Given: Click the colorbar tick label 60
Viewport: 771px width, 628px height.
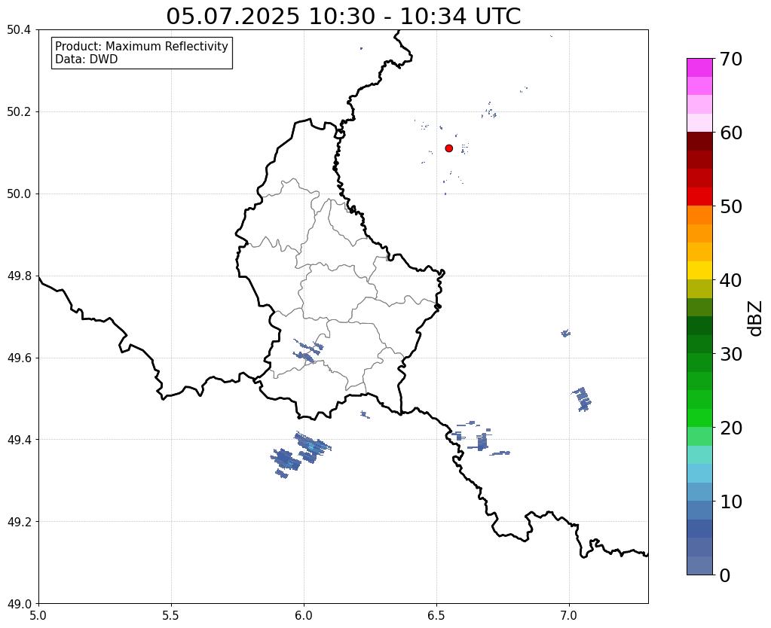Looking at the screenshot, I should [731, 133].
